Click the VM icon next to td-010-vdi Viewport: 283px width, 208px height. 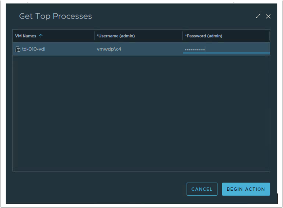pyautogui.click(x=18, y=50)
